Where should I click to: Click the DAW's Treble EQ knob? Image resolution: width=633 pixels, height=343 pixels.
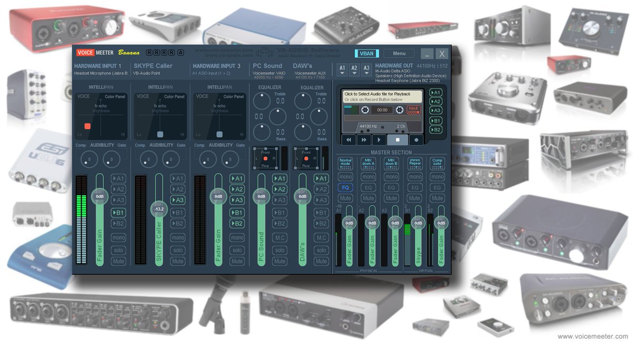(x=303, y=100)
